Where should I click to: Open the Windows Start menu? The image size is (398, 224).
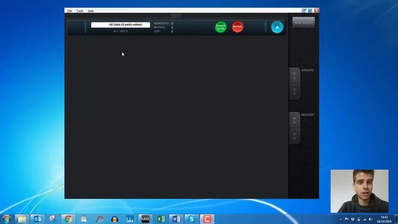click(x=6, y=219)
